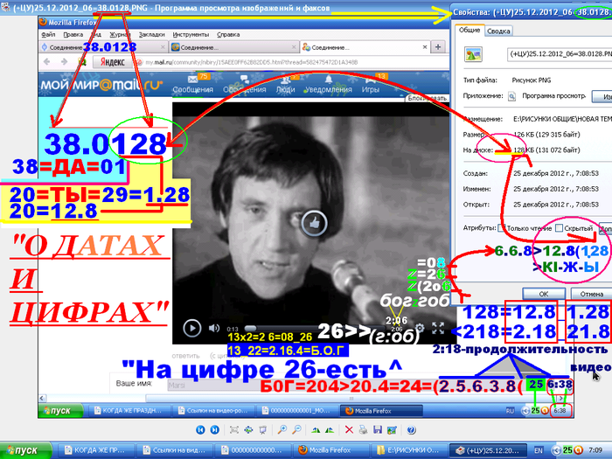Click the orange tray icon beside the clock

tap(579, 450)
